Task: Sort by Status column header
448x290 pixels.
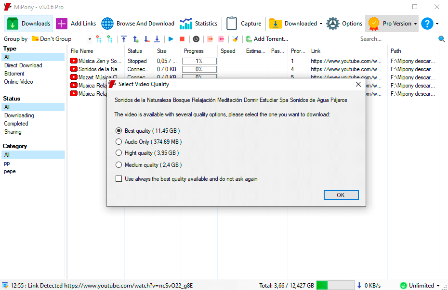Action: [139, 51]
